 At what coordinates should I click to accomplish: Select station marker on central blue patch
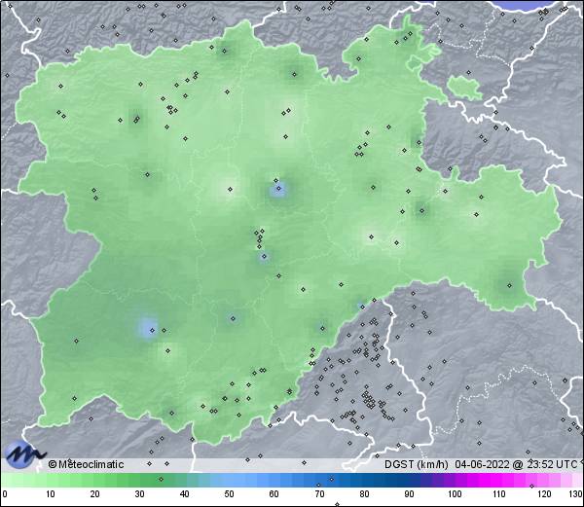tap(278, 189)
